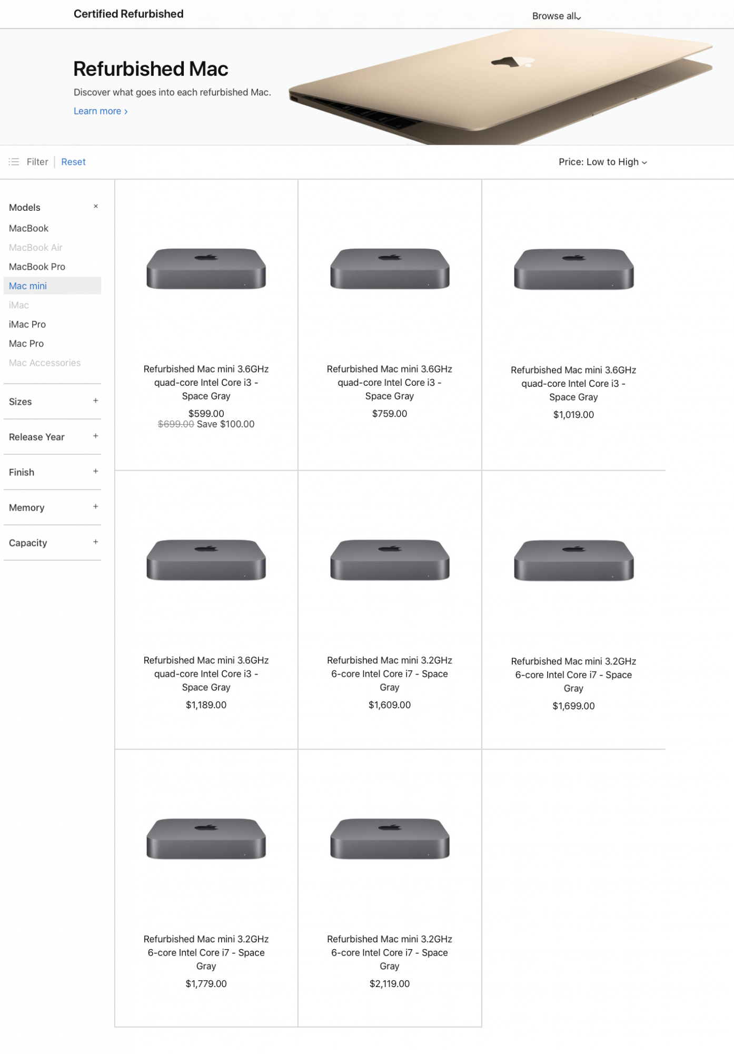Click the title of the $1,779.00 Mac mini
The width and height of the screenshot is (734, 1054).
[x=206, y=953]
